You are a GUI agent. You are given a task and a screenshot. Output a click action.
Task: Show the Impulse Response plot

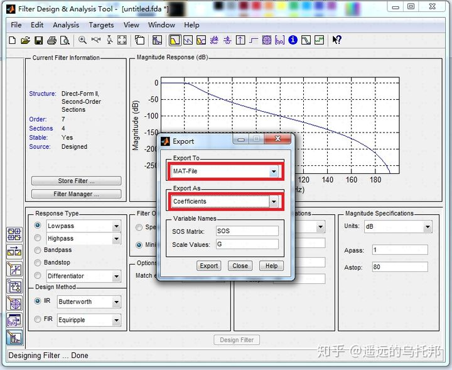pyautogui.click(x=240, y=40)
